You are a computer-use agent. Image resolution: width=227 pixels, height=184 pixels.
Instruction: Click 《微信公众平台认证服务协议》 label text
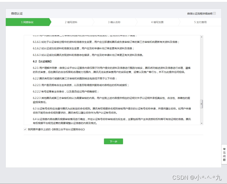[68, 129]
